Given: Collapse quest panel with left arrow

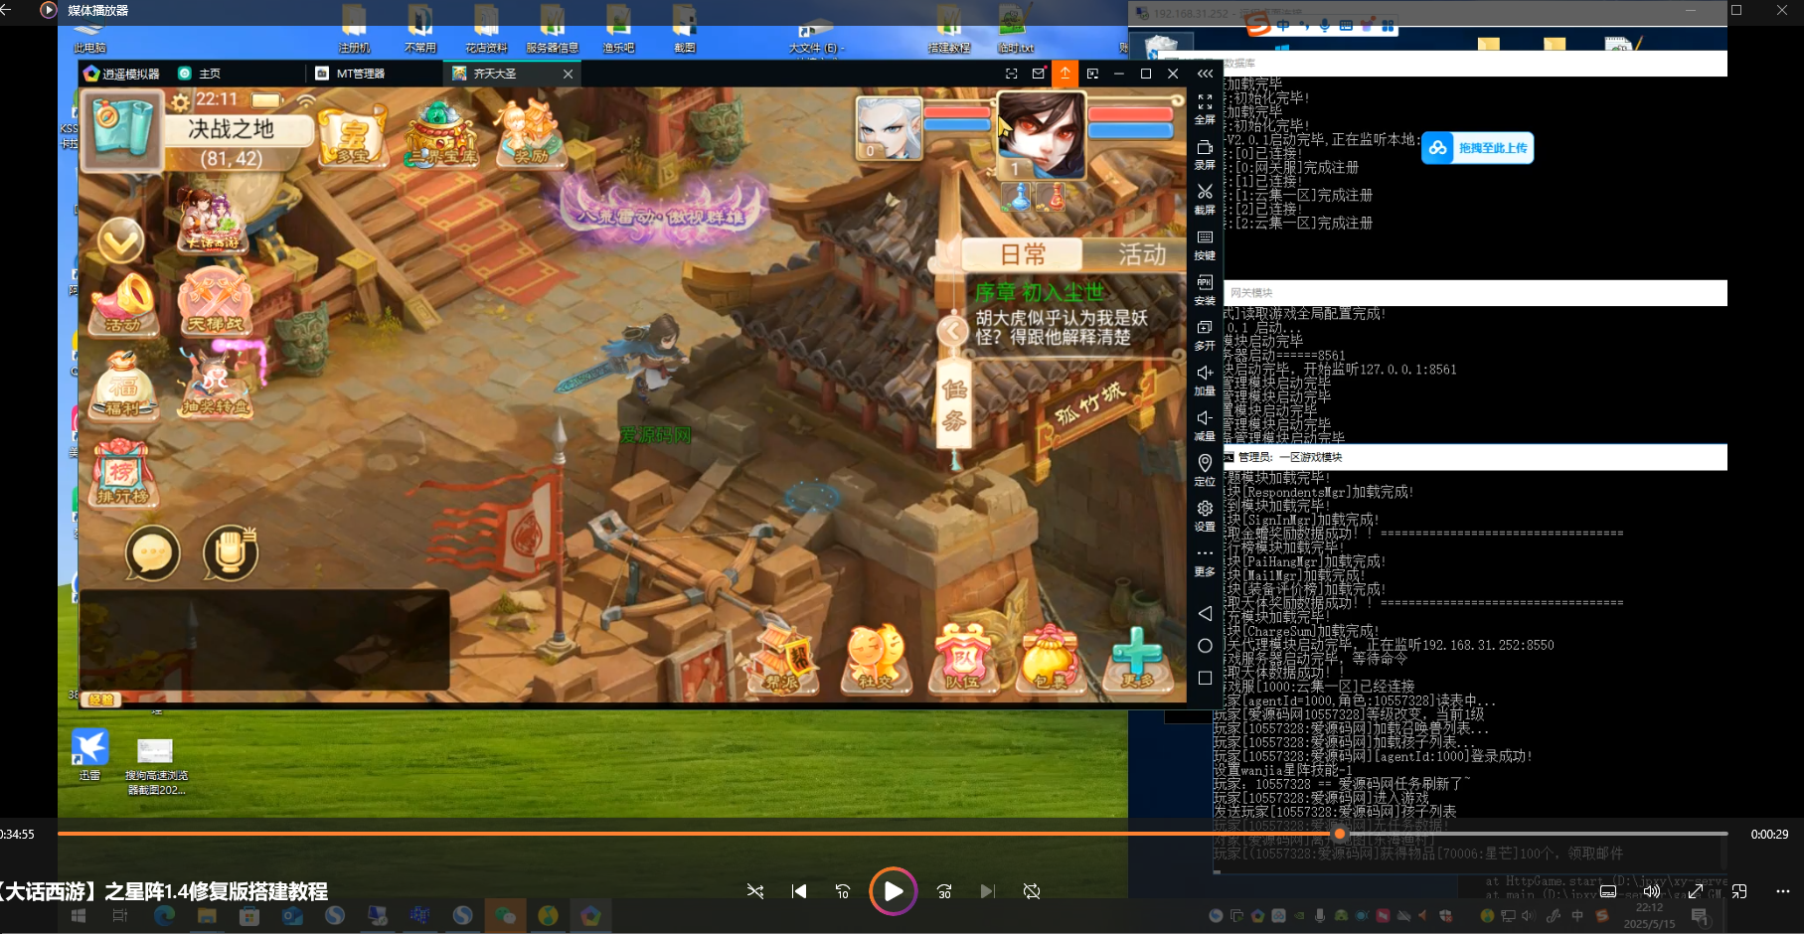Looking at the screenshot, I should pyautogui.click(x=952, y=330).
